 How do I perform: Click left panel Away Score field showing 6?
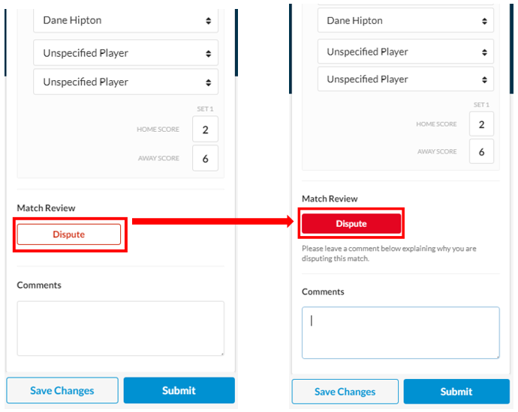point(205,158)
